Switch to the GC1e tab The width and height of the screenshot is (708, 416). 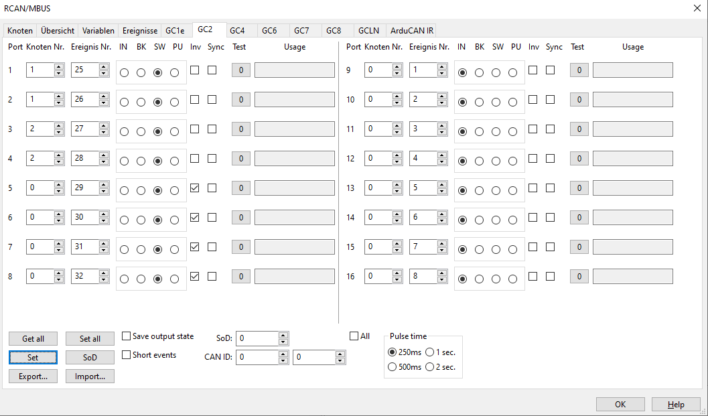pyautogui.click(x=175, y=31)
